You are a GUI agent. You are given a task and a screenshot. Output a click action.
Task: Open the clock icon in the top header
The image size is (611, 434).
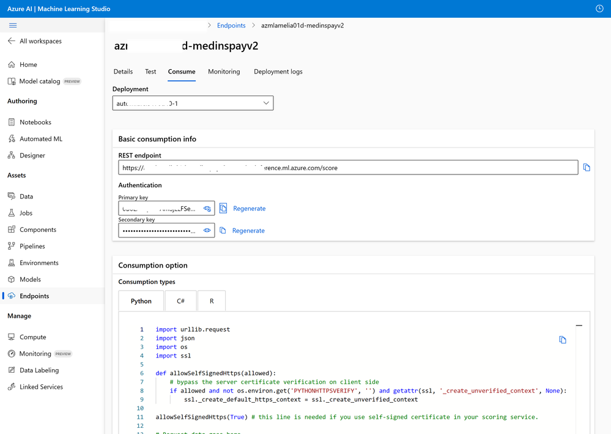599,9
